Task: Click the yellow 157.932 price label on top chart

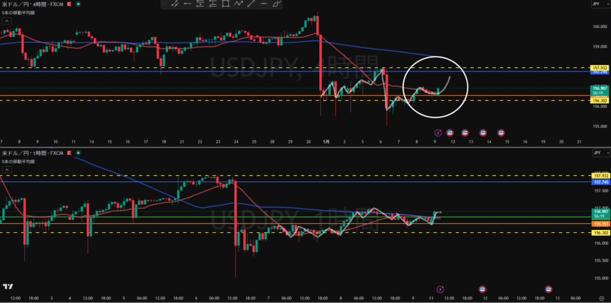Action: point(598,68)
